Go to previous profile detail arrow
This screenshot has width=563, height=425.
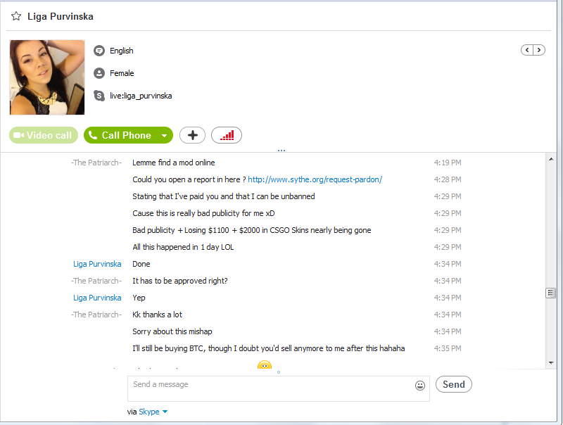527,50
